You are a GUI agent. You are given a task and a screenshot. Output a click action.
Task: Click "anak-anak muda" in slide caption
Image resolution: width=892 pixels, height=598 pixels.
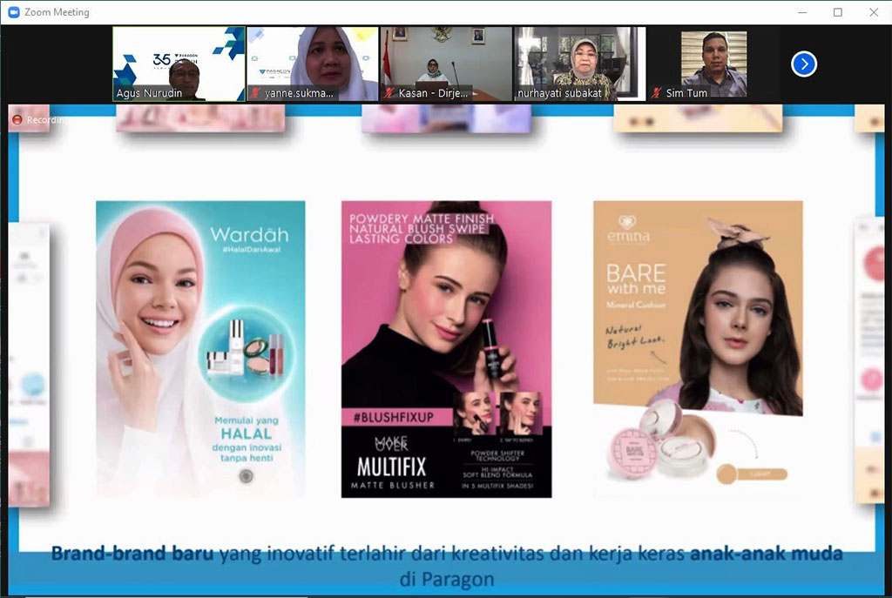(767, 553)
